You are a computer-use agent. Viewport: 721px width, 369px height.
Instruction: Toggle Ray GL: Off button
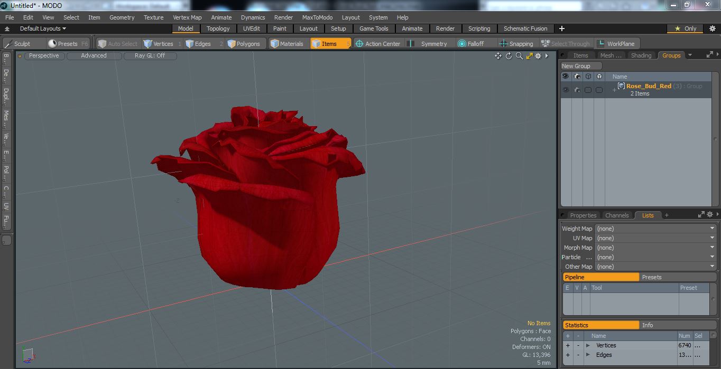150,55
